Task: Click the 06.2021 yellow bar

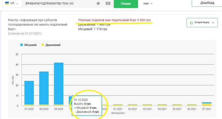Action: point(192,105)
